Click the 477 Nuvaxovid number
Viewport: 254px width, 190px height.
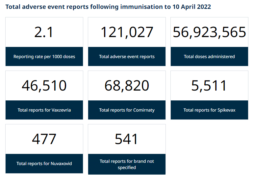pyautogui.click(x=44, y=139)
